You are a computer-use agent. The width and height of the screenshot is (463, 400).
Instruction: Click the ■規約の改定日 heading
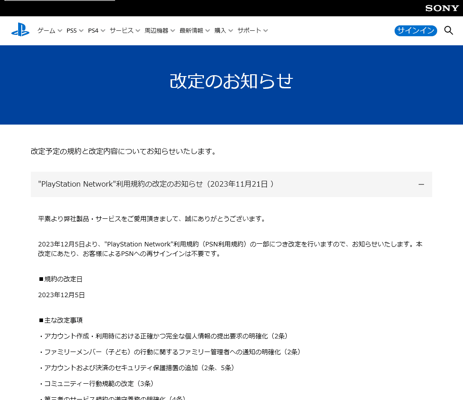click(61, 279)
